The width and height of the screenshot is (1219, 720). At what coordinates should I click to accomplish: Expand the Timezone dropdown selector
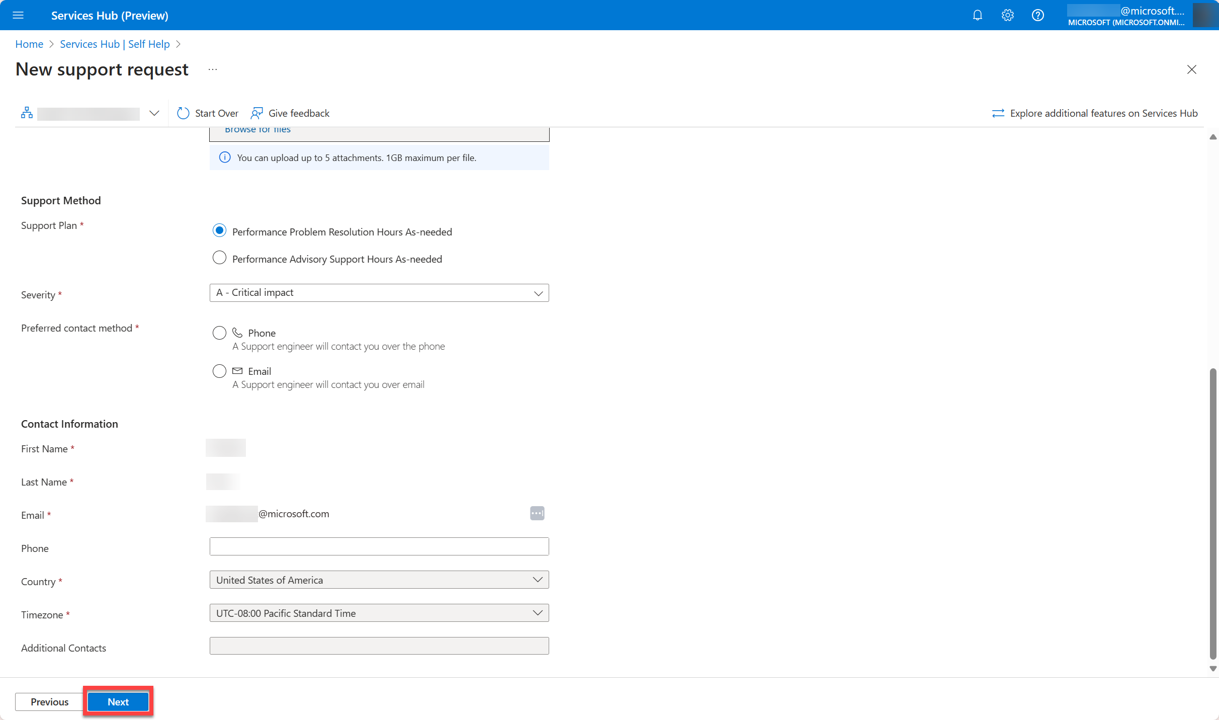[x=538, y=613]
